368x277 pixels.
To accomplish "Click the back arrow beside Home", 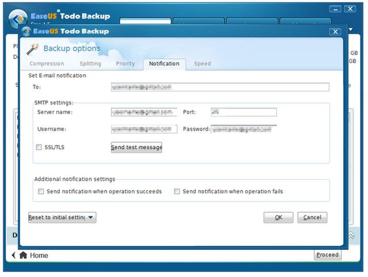I will (x=14, y=255).
